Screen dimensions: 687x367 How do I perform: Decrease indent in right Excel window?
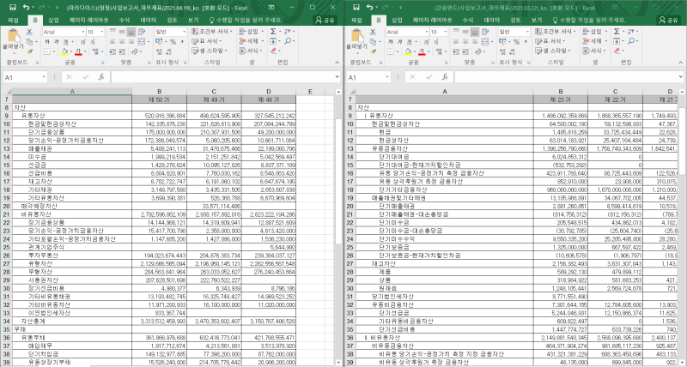[x=455, y=51]
